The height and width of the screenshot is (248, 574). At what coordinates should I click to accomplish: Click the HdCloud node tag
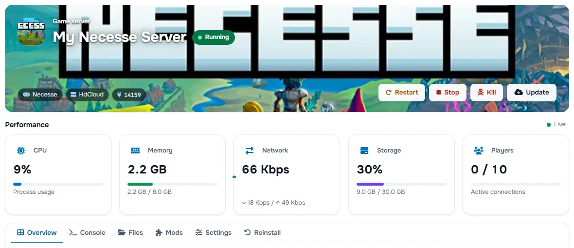point(87,95)
